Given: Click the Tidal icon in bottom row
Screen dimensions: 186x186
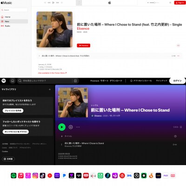Looking at the screenshot, I should pyautogui.click(x=79, y=176).
